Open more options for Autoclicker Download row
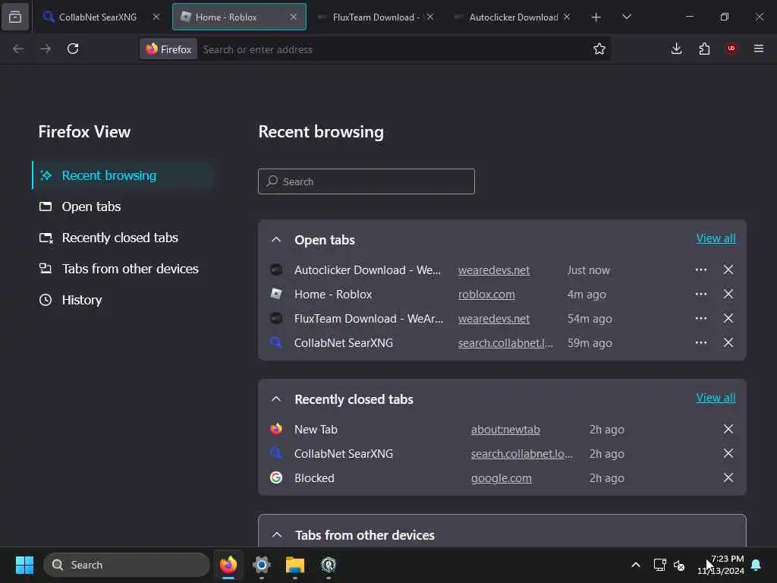 pos(700,269)
